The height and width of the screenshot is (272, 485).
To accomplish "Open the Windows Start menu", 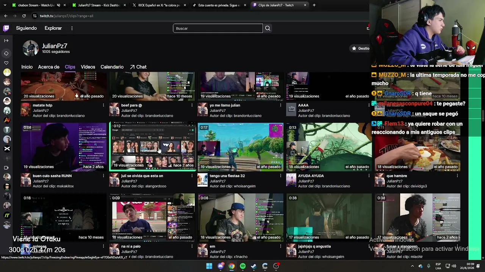I will 209,266.
